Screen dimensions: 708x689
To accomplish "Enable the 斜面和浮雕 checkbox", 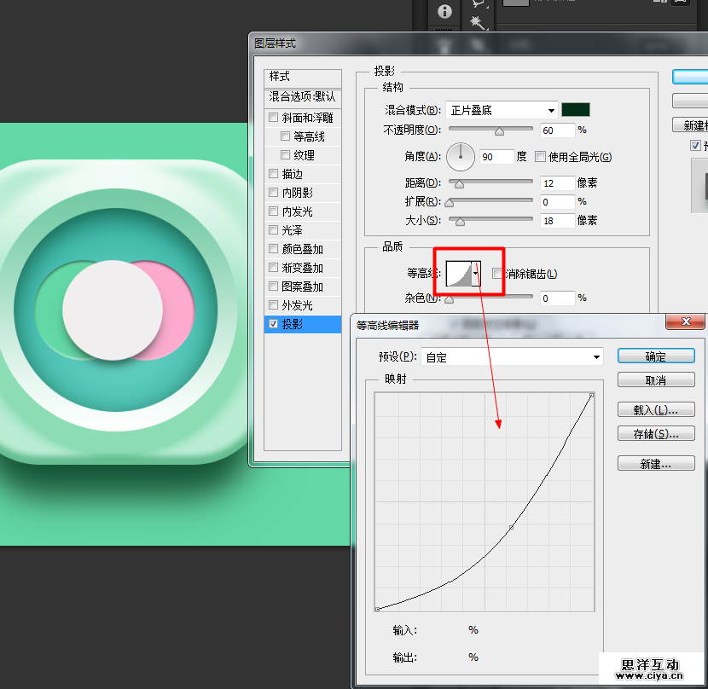I will coord(274,118).
